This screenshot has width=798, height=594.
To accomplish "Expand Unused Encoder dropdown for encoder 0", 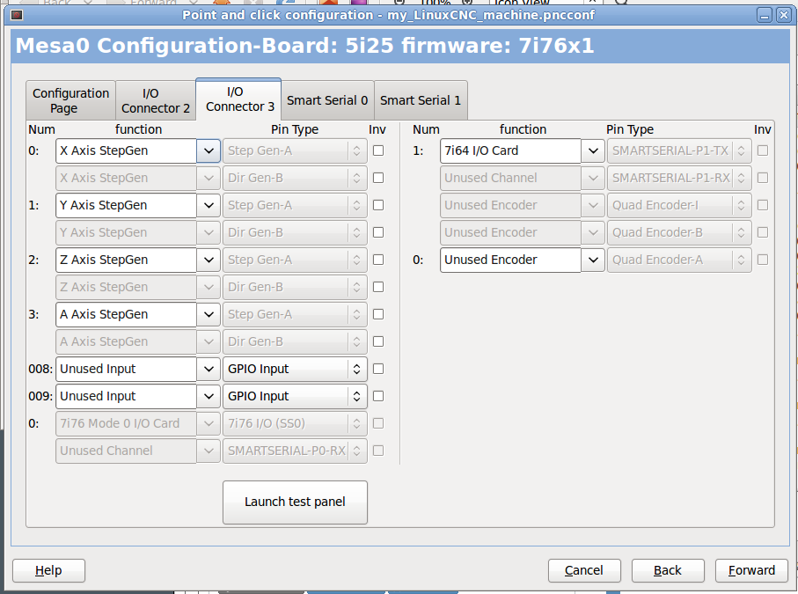I will (593, 260).
